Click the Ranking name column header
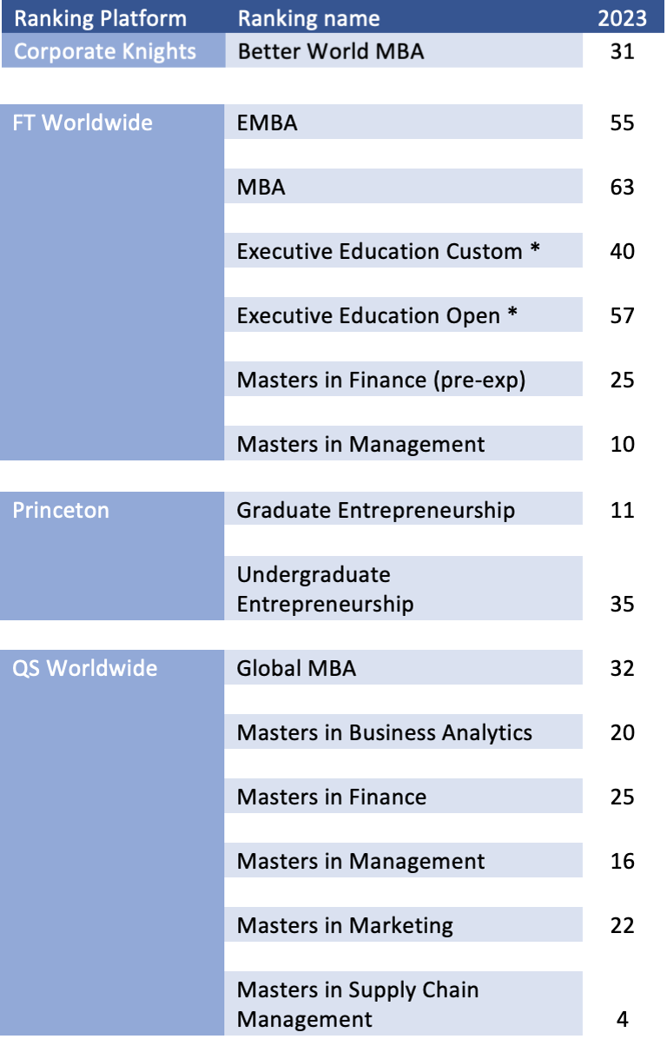 coord(308,18)
